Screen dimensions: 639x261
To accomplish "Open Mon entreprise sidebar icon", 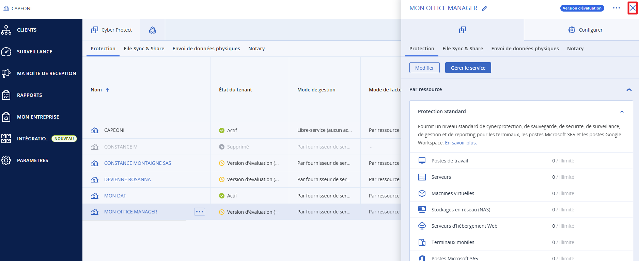I will tap(6, 117).
